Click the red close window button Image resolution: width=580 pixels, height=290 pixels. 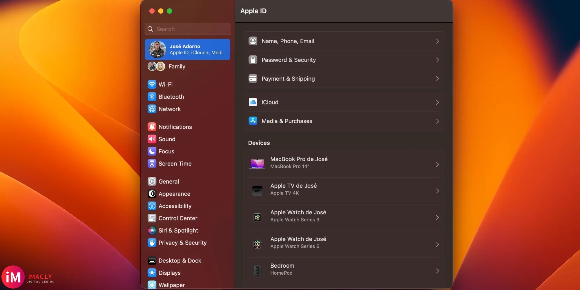click(152, 11)
